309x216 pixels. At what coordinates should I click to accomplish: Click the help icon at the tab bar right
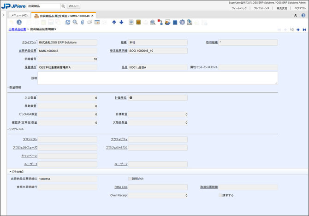(303, 15)
